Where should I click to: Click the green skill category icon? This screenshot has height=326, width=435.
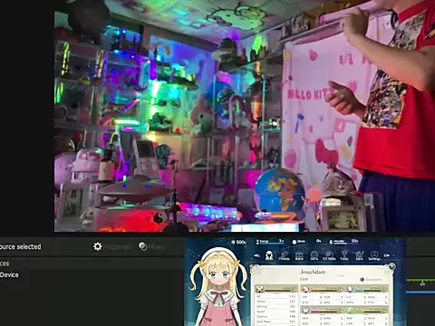tap(350, 311)
